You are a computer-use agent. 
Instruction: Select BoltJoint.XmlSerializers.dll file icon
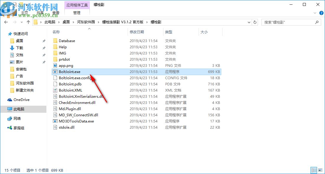point(55,97)
